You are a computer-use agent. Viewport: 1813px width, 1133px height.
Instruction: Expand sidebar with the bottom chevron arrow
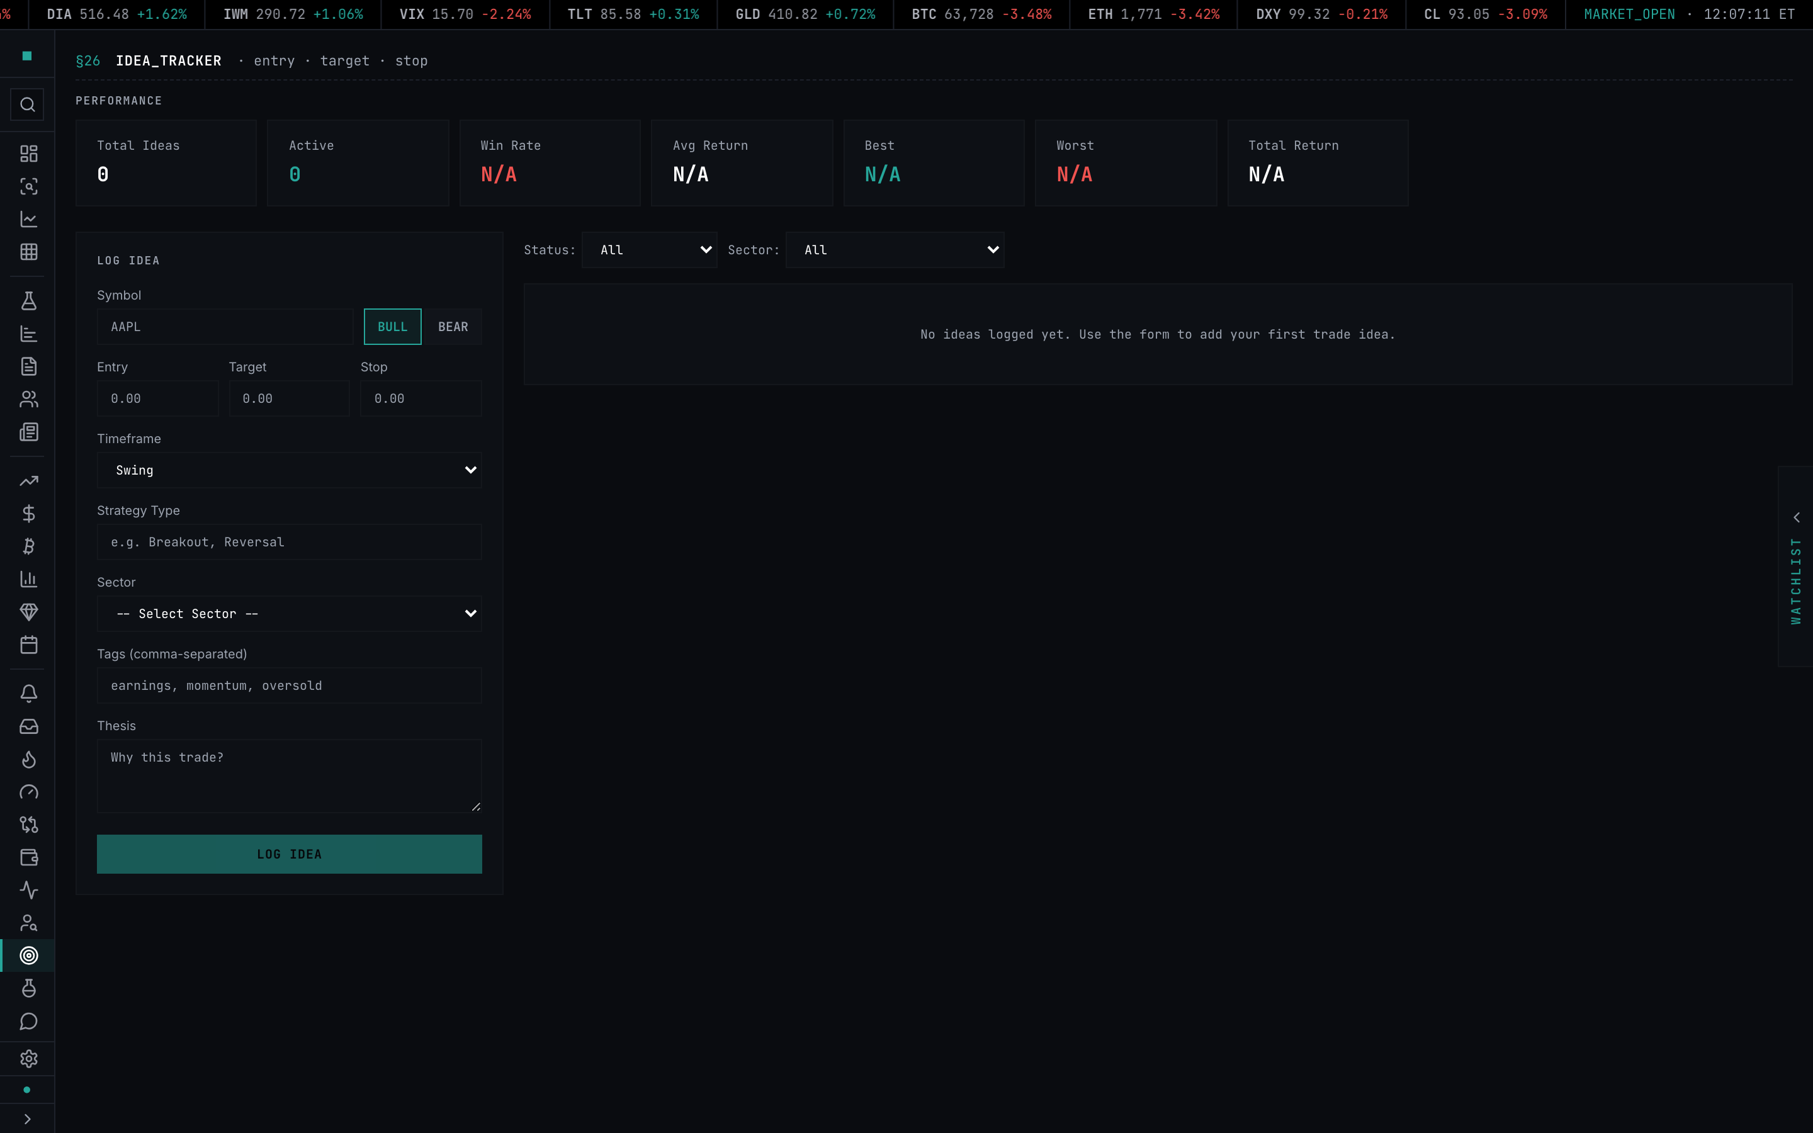point(27,1119)
